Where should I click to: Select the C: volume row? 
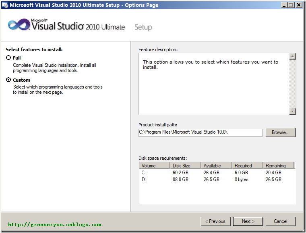tap(217, 173)
